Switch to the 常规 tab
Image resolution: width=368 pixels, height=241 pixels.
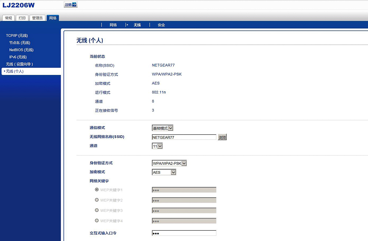(8, 17)
